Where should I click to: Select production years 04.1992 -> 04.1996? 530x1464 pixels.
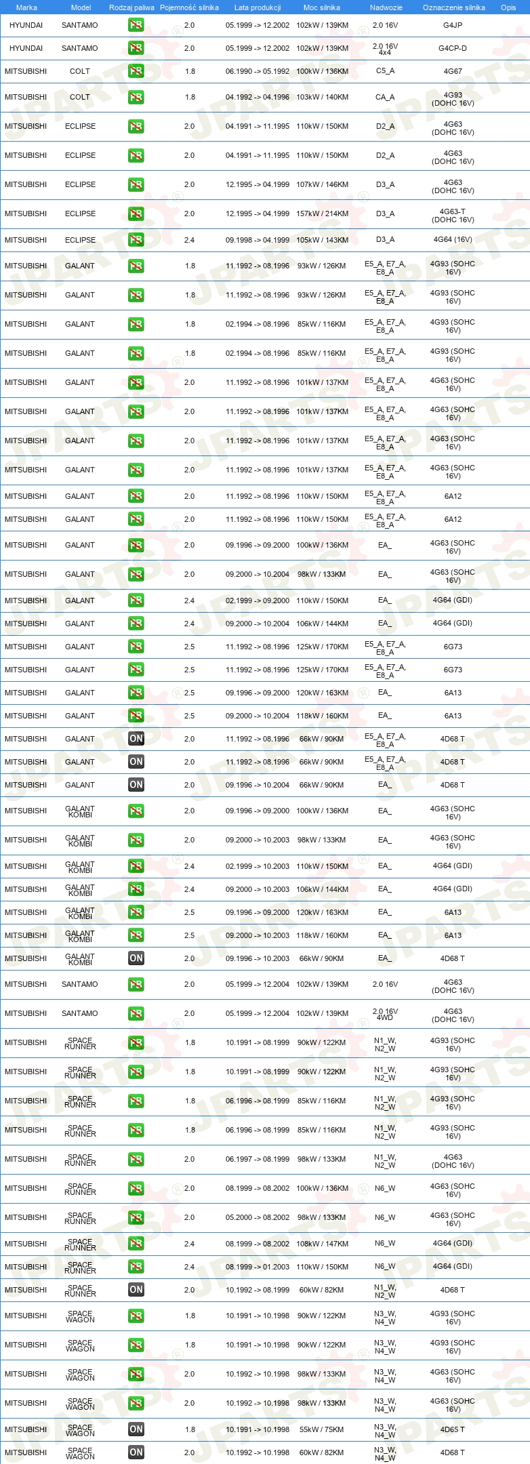(258, 97)
